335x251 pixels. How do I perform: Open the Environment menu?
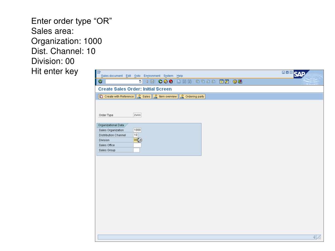click(152, 76)
